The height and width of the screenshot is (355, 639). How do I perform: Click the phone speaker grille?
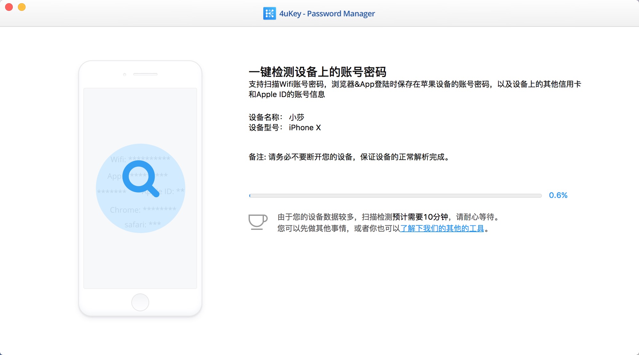coord(145,74)
